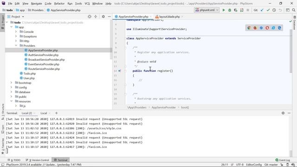The height and width of the screenshot is (167, 297).
Task: Click the Debug bug icon
Action: (x=230, y=10)
